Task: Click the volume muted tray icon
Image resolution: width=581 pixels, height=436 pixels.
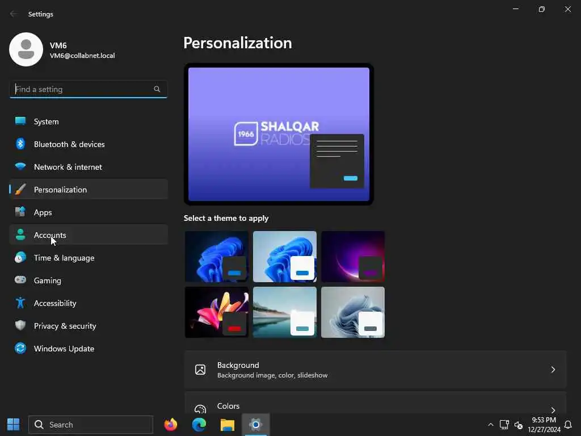Action: 519,425
